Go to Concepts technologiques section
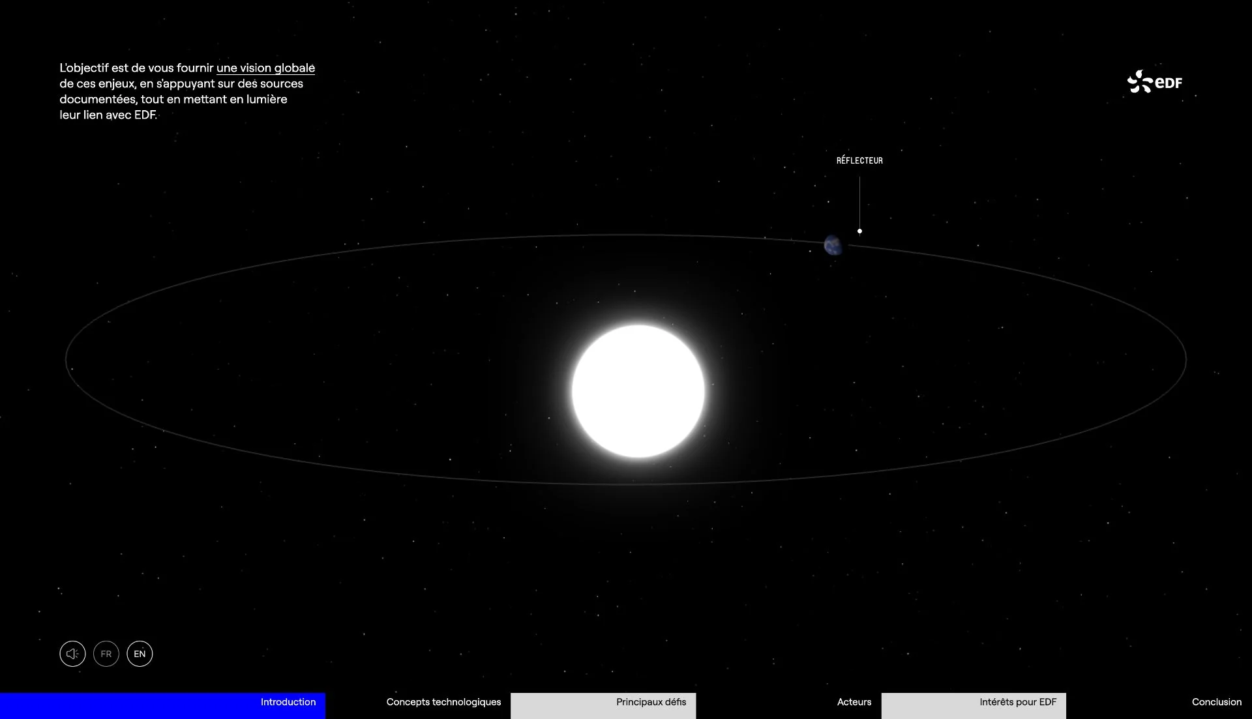Image resolution: width=1252 pixels, height=719 pixels. [x=443, y=702]
